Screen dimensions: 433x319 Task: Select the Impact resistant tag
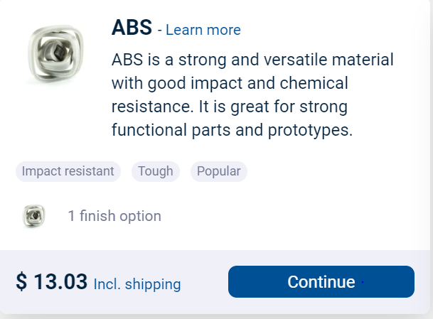pos(68,171)
